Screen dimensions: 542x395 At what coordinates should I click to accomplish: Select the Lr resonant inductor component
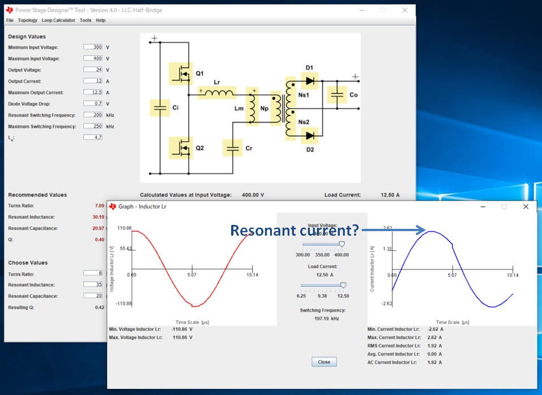click(217, 93)
